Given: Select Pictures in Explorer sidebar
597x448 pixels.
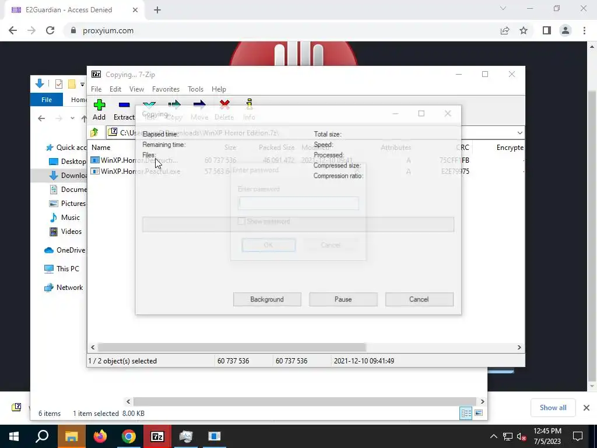Looking at the screenshot, I should coord(68,204).
